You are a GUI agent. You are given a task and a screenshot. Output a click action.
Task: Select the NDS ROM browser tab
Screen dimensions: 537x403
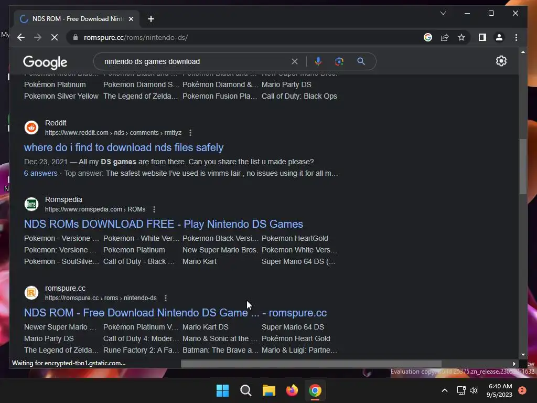click(x=77, y=19)
